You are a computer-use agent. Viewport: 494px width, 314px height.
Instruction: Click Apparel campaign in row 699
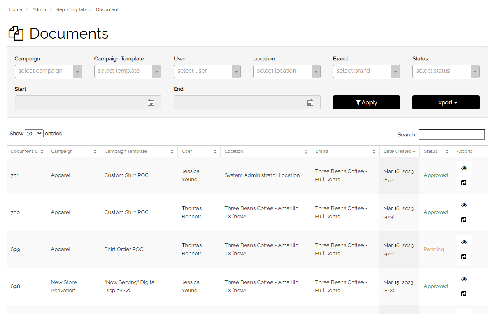click(61, 249)
